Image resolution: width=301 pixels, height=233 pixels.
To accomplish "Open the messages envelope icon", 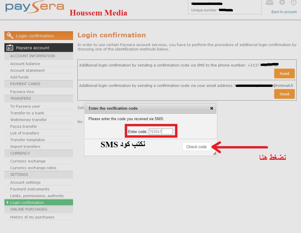I will (269, 3).
